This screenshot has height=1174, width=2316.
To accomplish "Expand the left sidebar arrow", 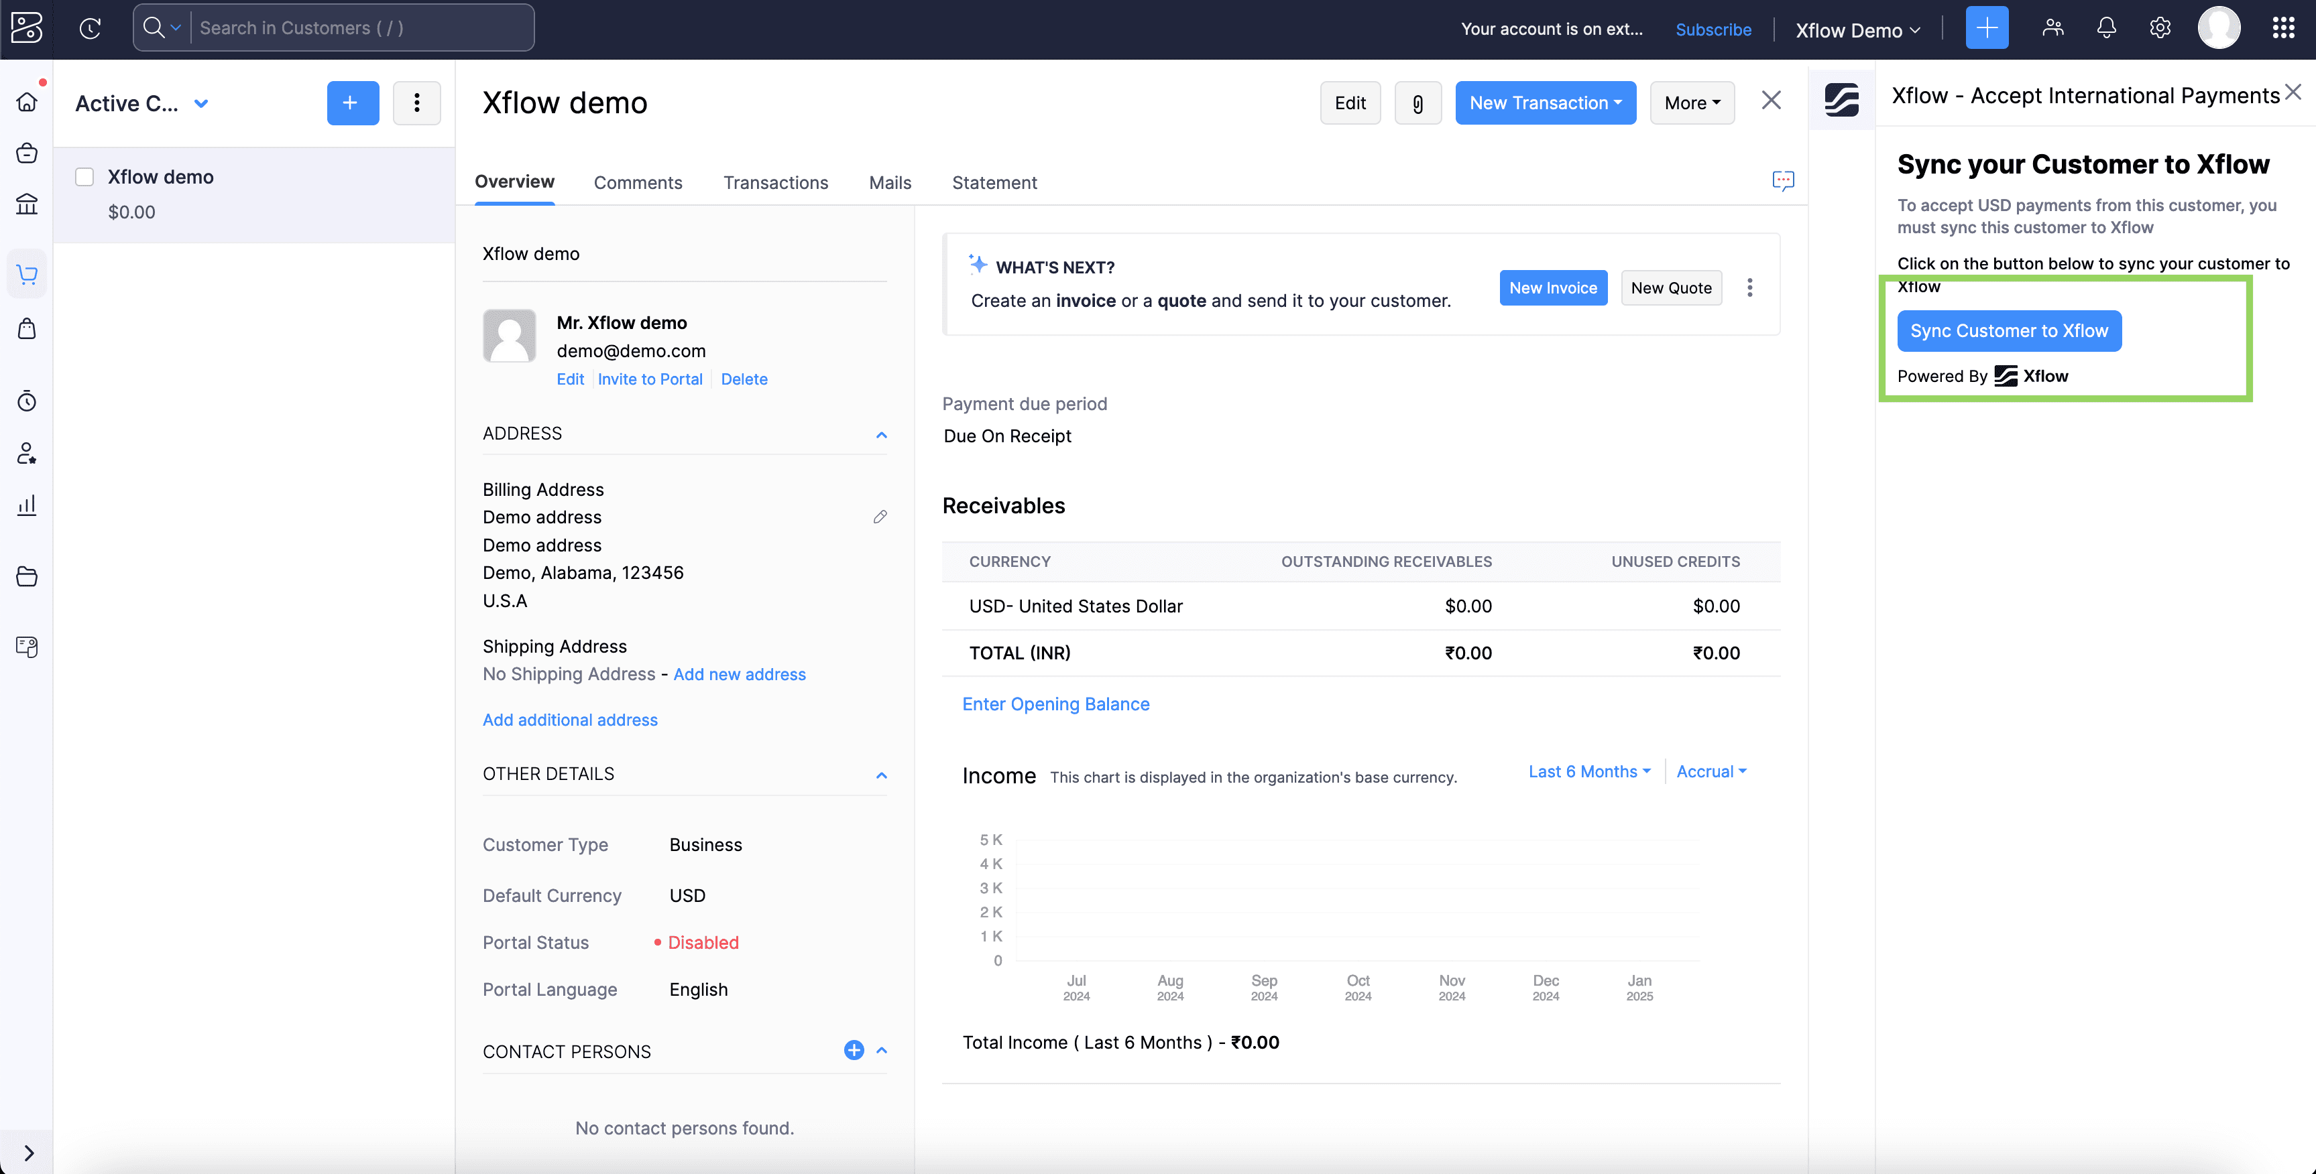I will click(x=29, y=1153).
